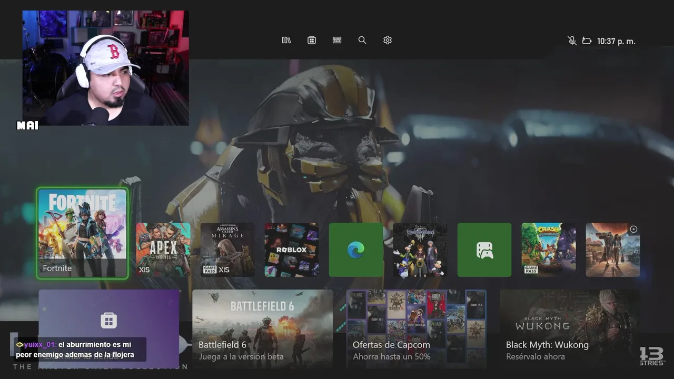Click the 10:37 p. m. clock
674x379 pixels.
616,41
